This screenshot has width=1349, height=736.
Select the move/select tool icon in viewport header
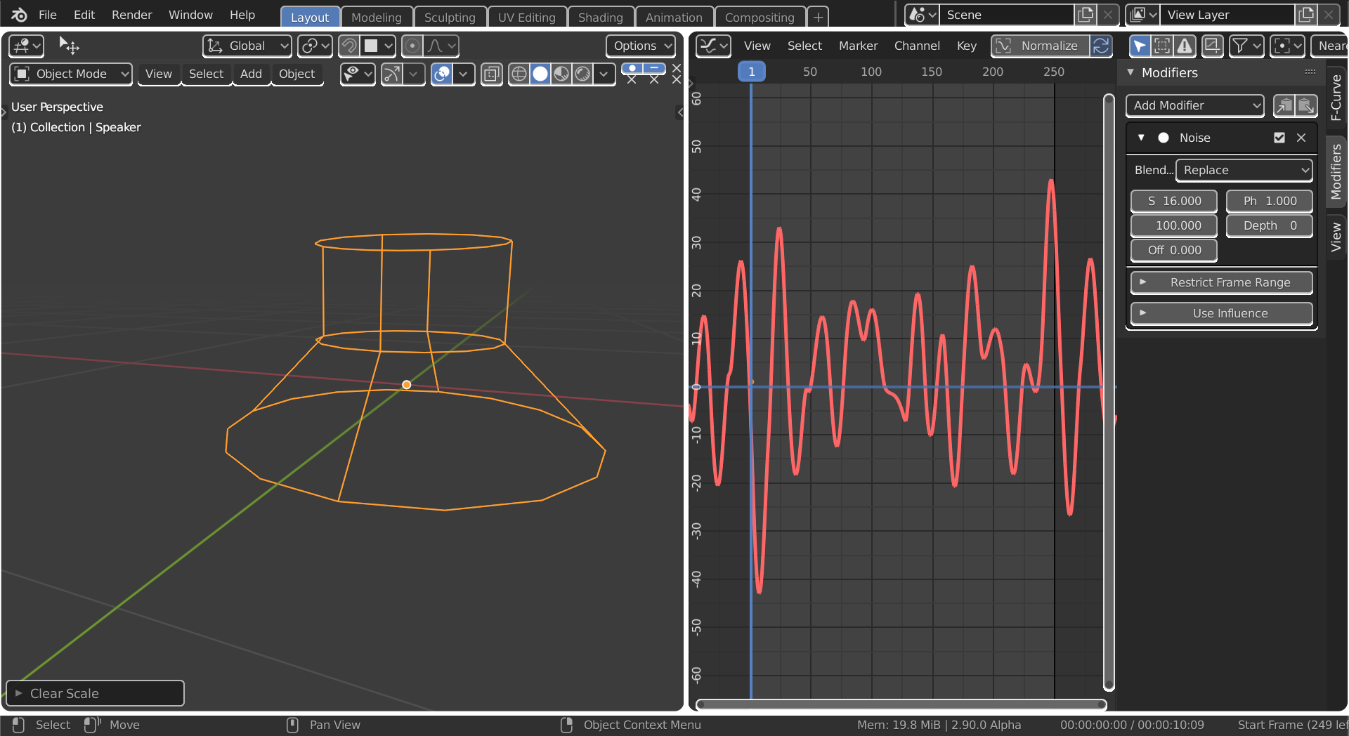click(69, 46)
